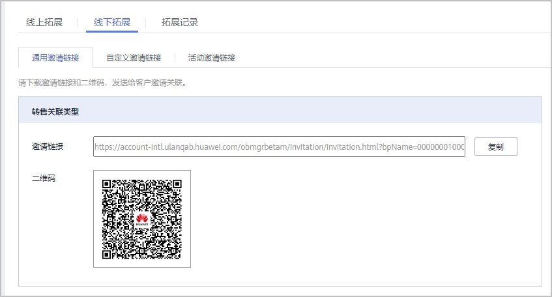
Task: Click the 二维码 label
Action: [44, 178]
